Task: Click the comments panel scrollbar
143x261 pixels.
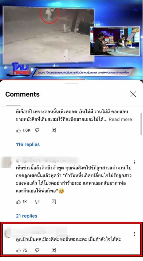Action: [141, 124]
